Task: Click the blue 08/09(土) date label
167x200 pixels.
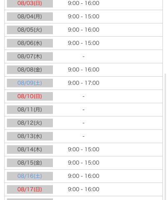Action: click(30, 83)
